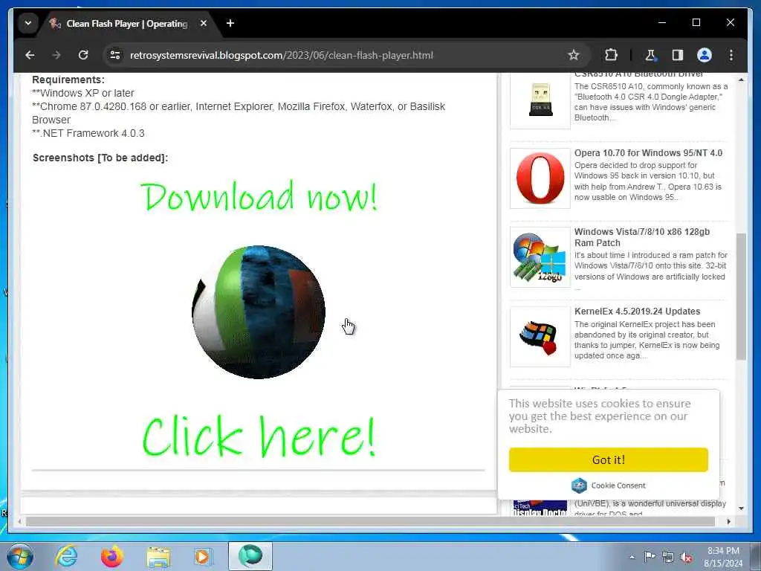
Task: View site information icon in address bar
Action: (115, 55)
